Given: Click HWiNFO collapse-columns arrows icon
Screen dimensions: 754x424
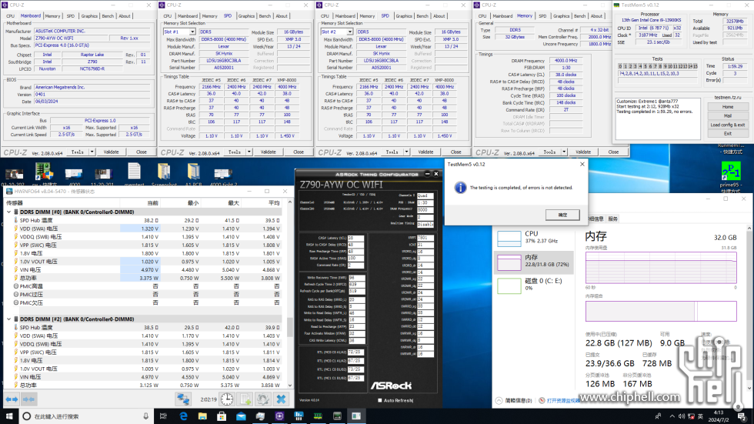Looking at the screenshot, I should coord(28,399).
